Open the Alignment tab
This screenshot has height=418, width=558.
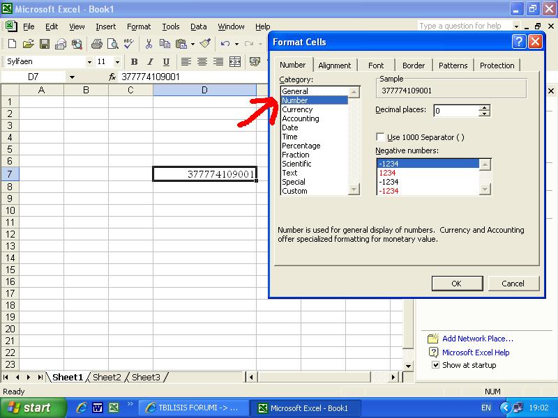click(x=335, y=65)
